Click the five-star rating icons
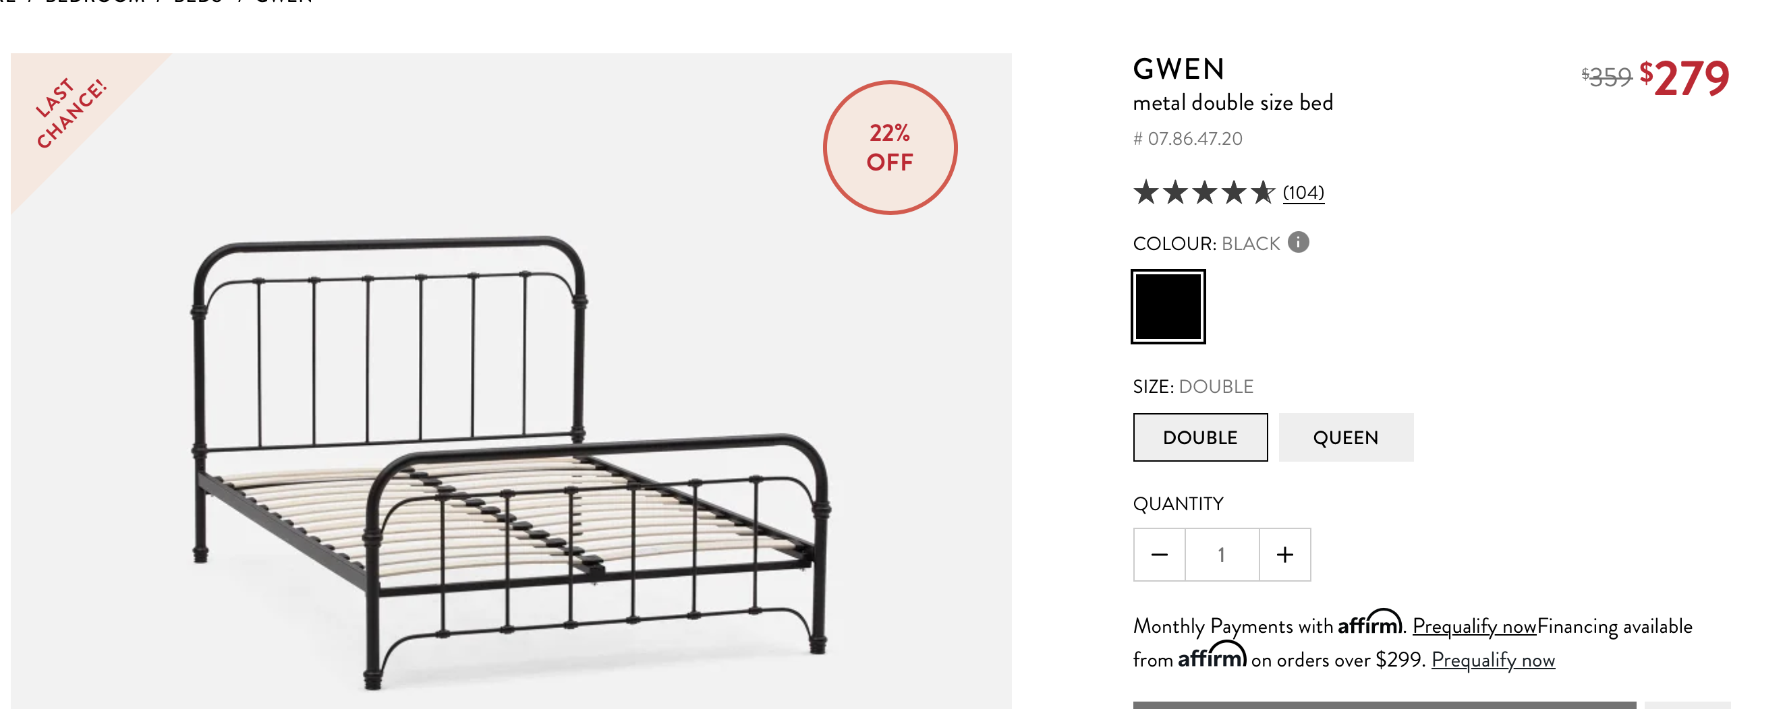Screen dimensions: 1785x709 (1203, 192)
